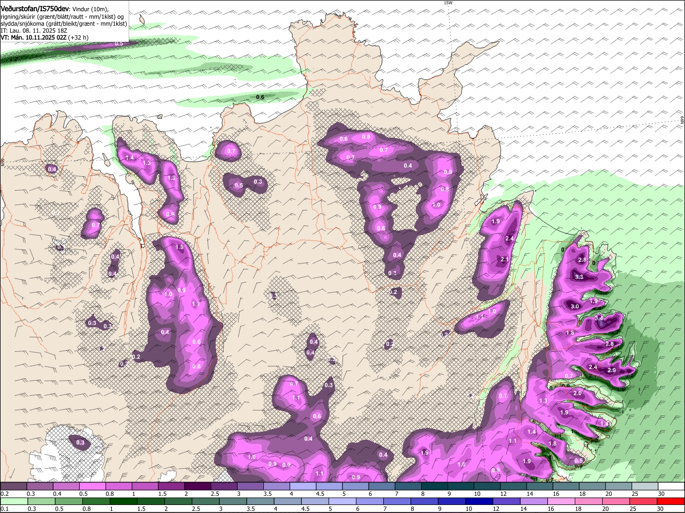
Task: Pick the light gray upper swatch between 25 and 30
Action: [645, 486]
